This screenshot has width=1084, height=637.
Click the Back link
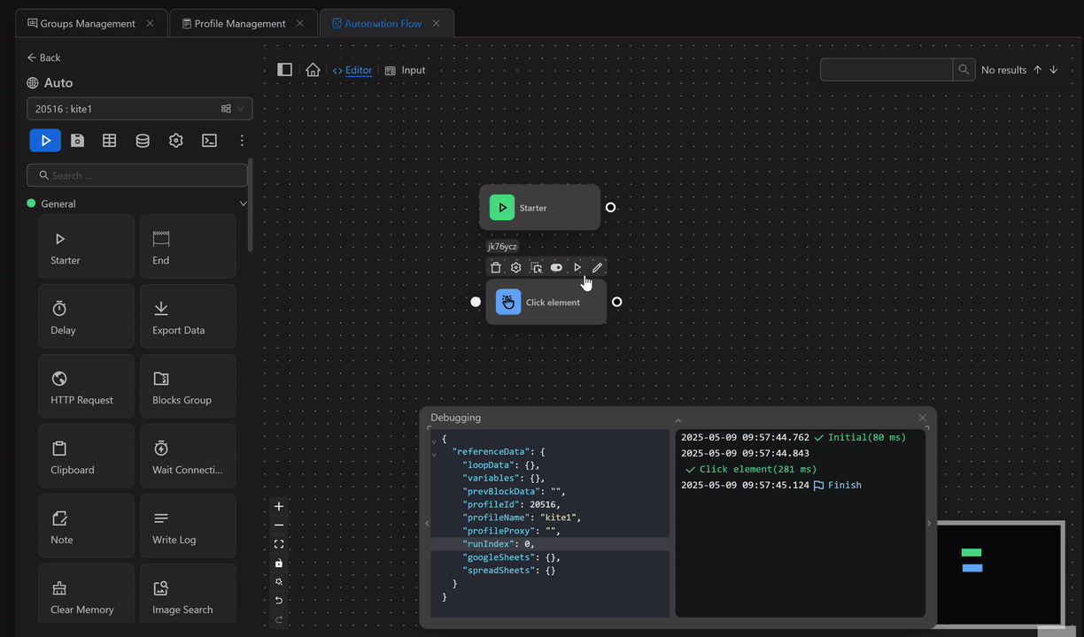pyautogui.click(x=43, y=58)
